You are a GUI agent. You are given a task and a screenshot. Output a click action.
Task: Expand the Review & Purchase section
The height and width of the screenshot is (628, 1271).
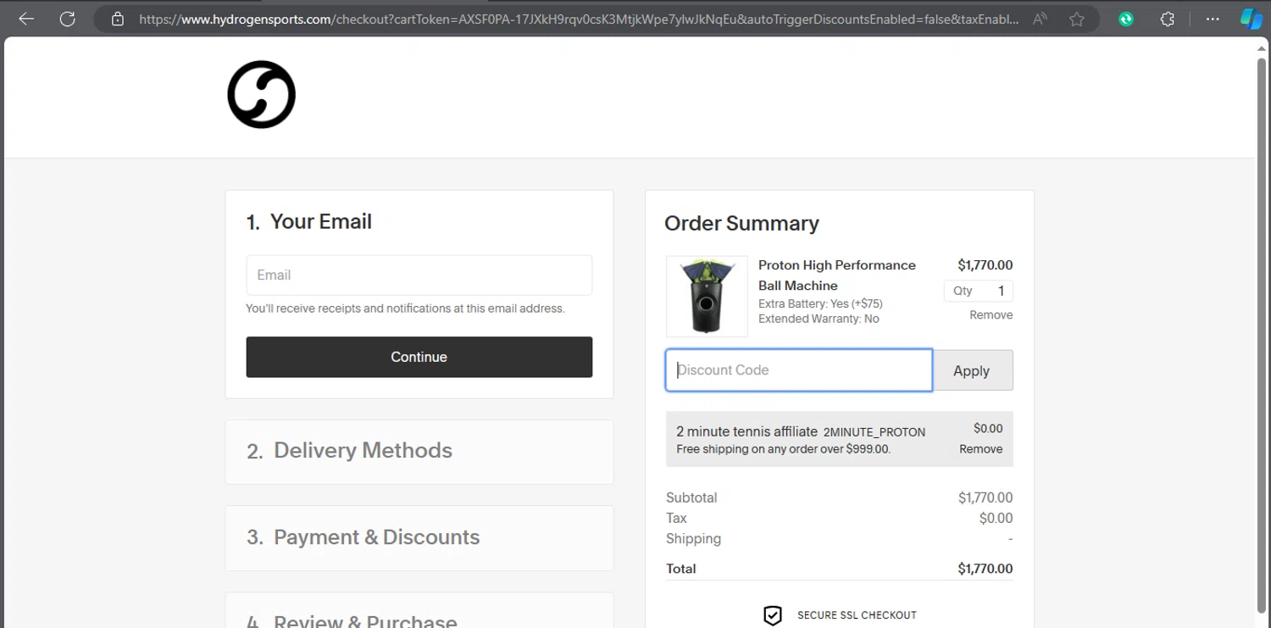pyautogui.click(x=419, y=611)
